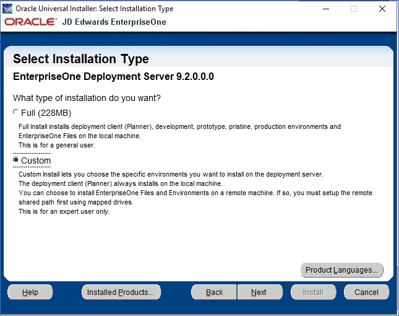Cancel the installation wizard
This screenshot has width=399, height=316.
tap(366, 292)
